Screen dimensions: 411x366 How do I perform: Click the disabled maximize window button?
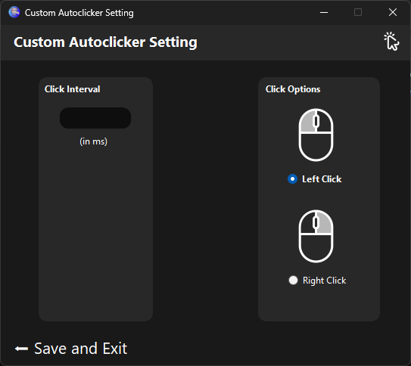pos(358,12)
